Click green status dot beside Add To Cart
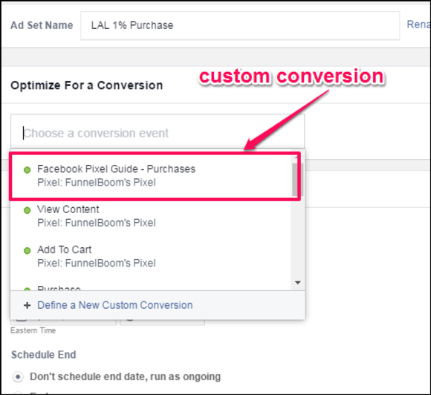 (27, 251)
